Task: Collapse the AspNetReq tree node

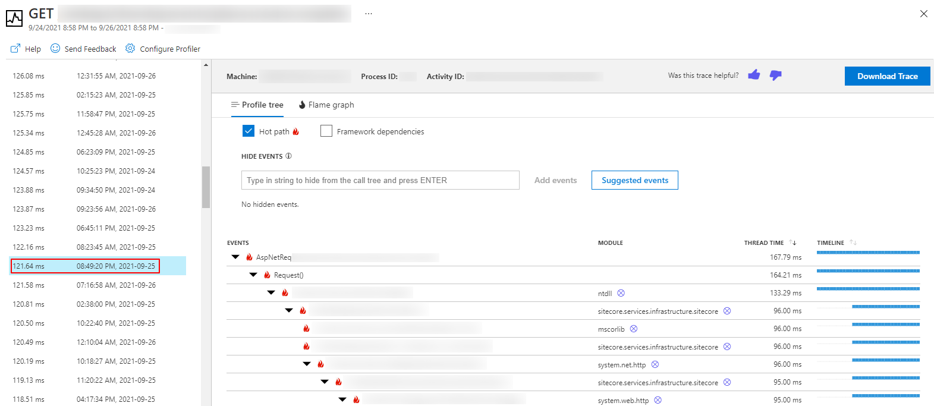Action: (x=235, y=257)
